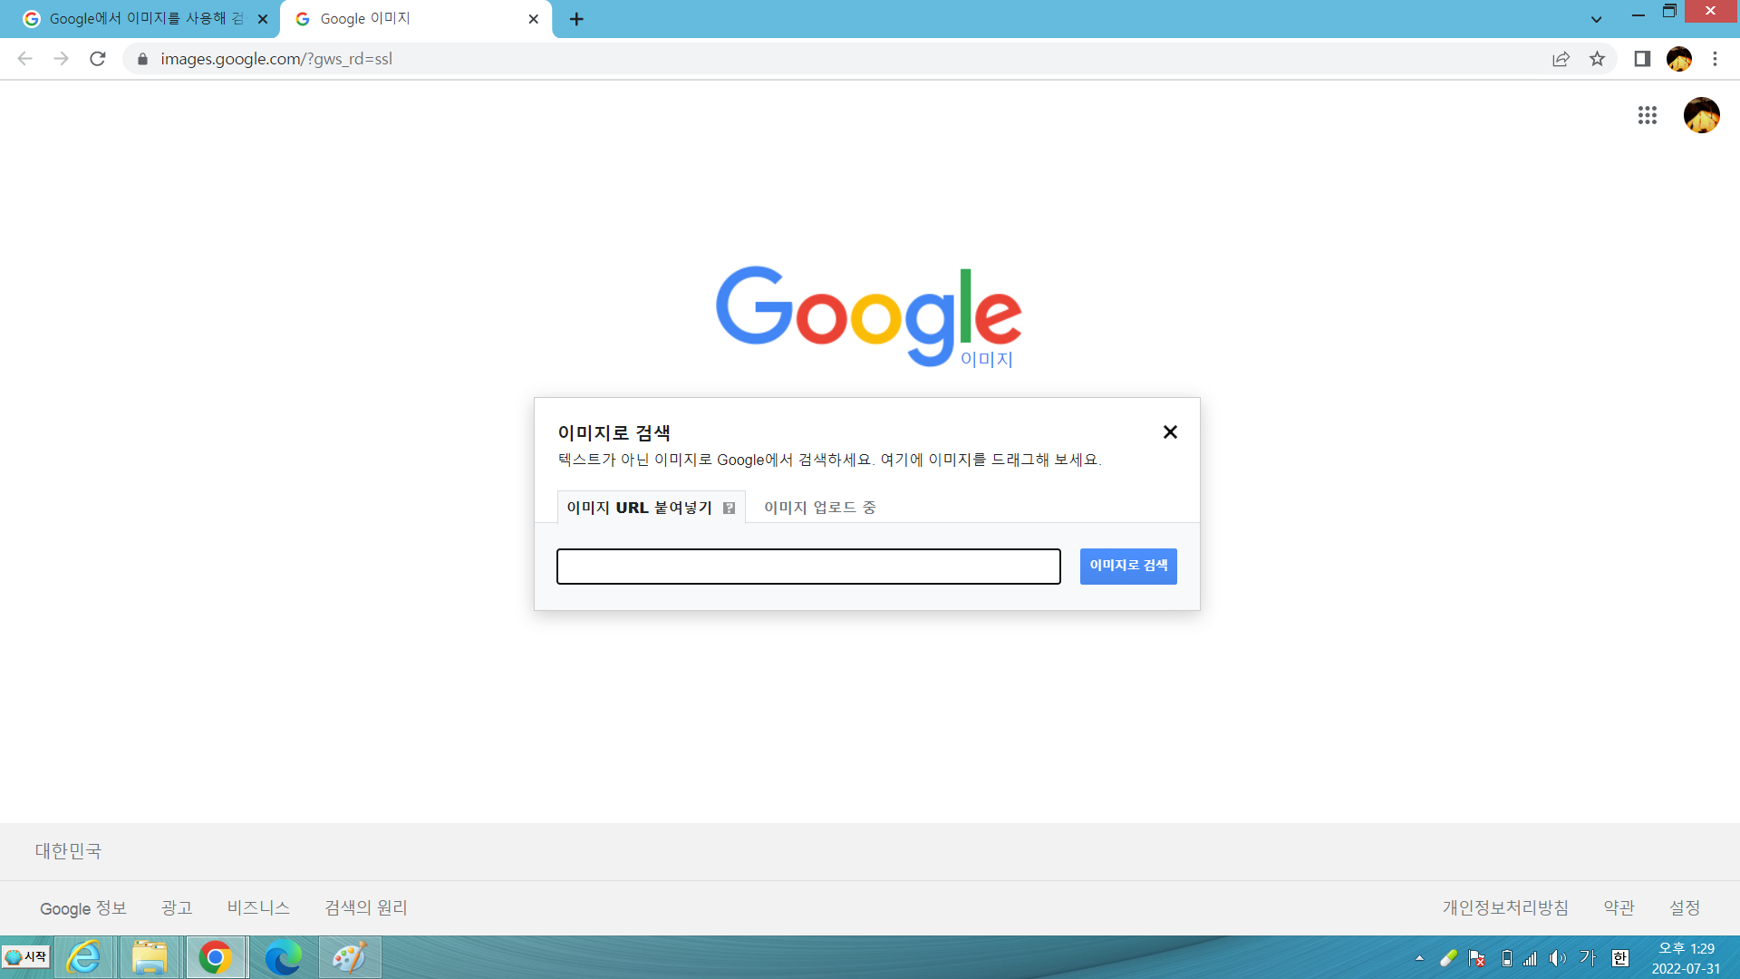Open volume control in system tray
1740x979 pixels.
click(x=1557, y=958)
